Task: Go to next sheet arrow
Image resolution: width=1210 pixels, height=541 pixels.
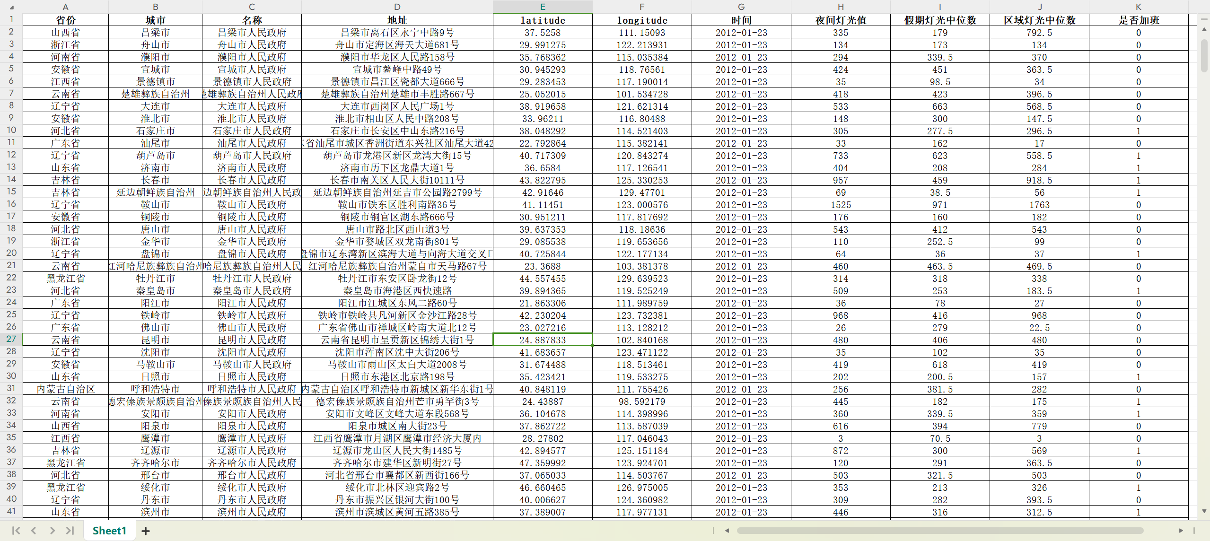Action: pyautogui.click(x=52, y=531)
